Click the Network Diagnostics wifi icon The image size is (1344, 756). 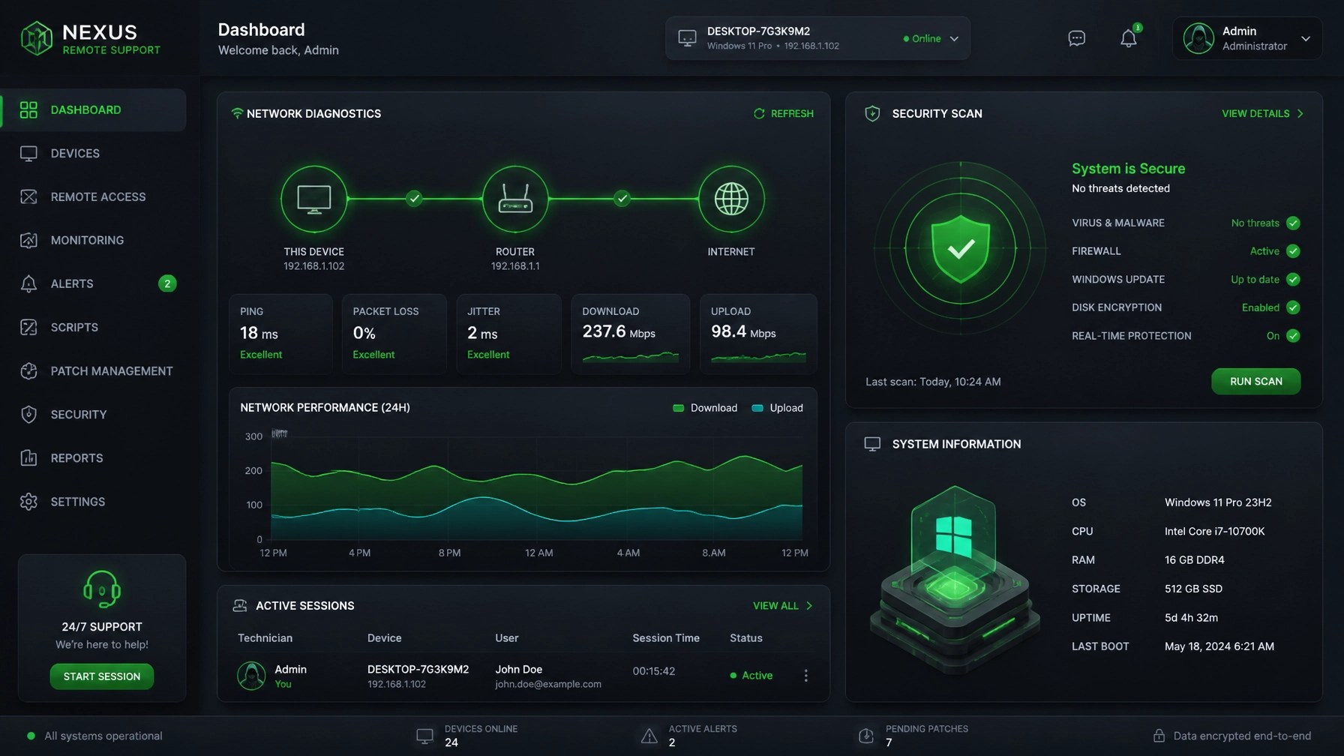tap(237, 113)
